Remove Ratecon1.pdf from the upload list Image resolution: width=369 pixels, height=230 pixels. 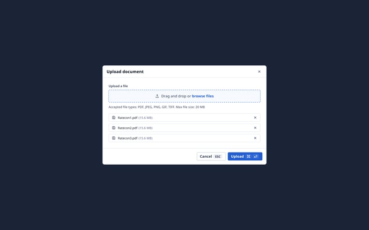[255, 118]
